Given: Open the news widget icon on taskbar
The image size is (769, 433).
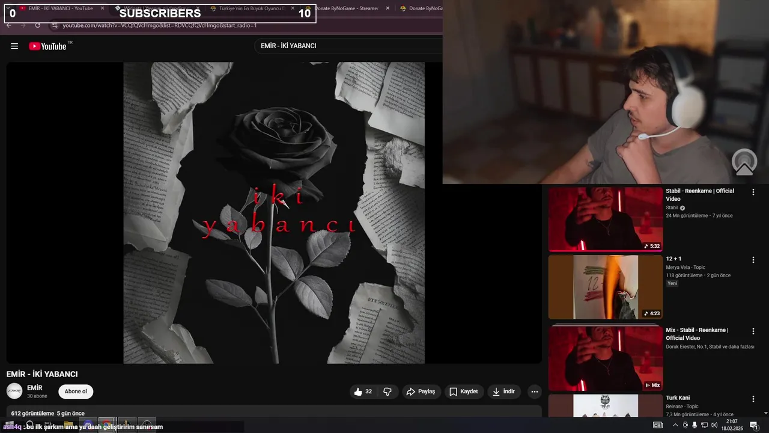Looking at the screenshot, I should pos(658,425).
